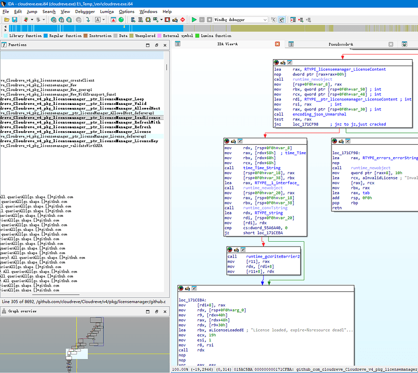Click color icon on loc_171CEBA graph node

[181, 288]
